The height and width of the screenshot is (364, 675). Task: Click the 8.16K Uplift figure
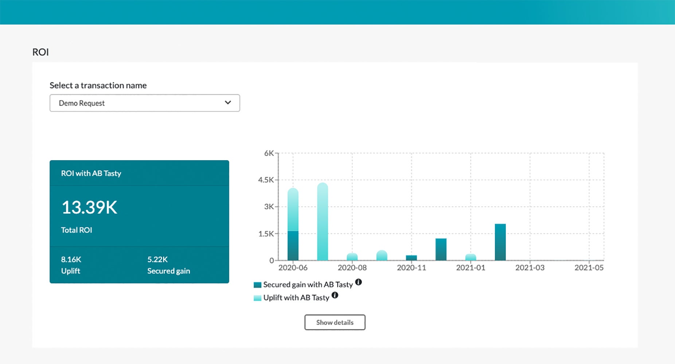click(71, 260)
